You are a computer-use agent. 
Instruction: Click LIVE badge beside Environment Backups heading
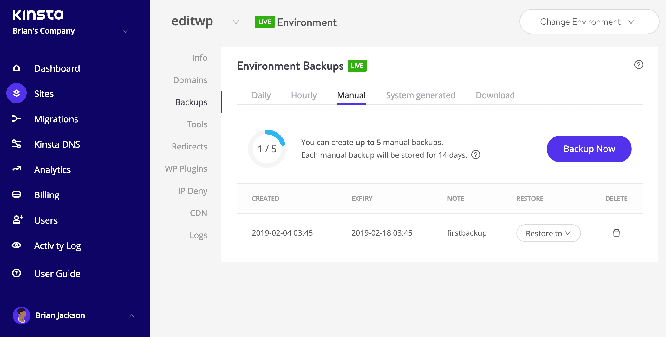(357, 66)
